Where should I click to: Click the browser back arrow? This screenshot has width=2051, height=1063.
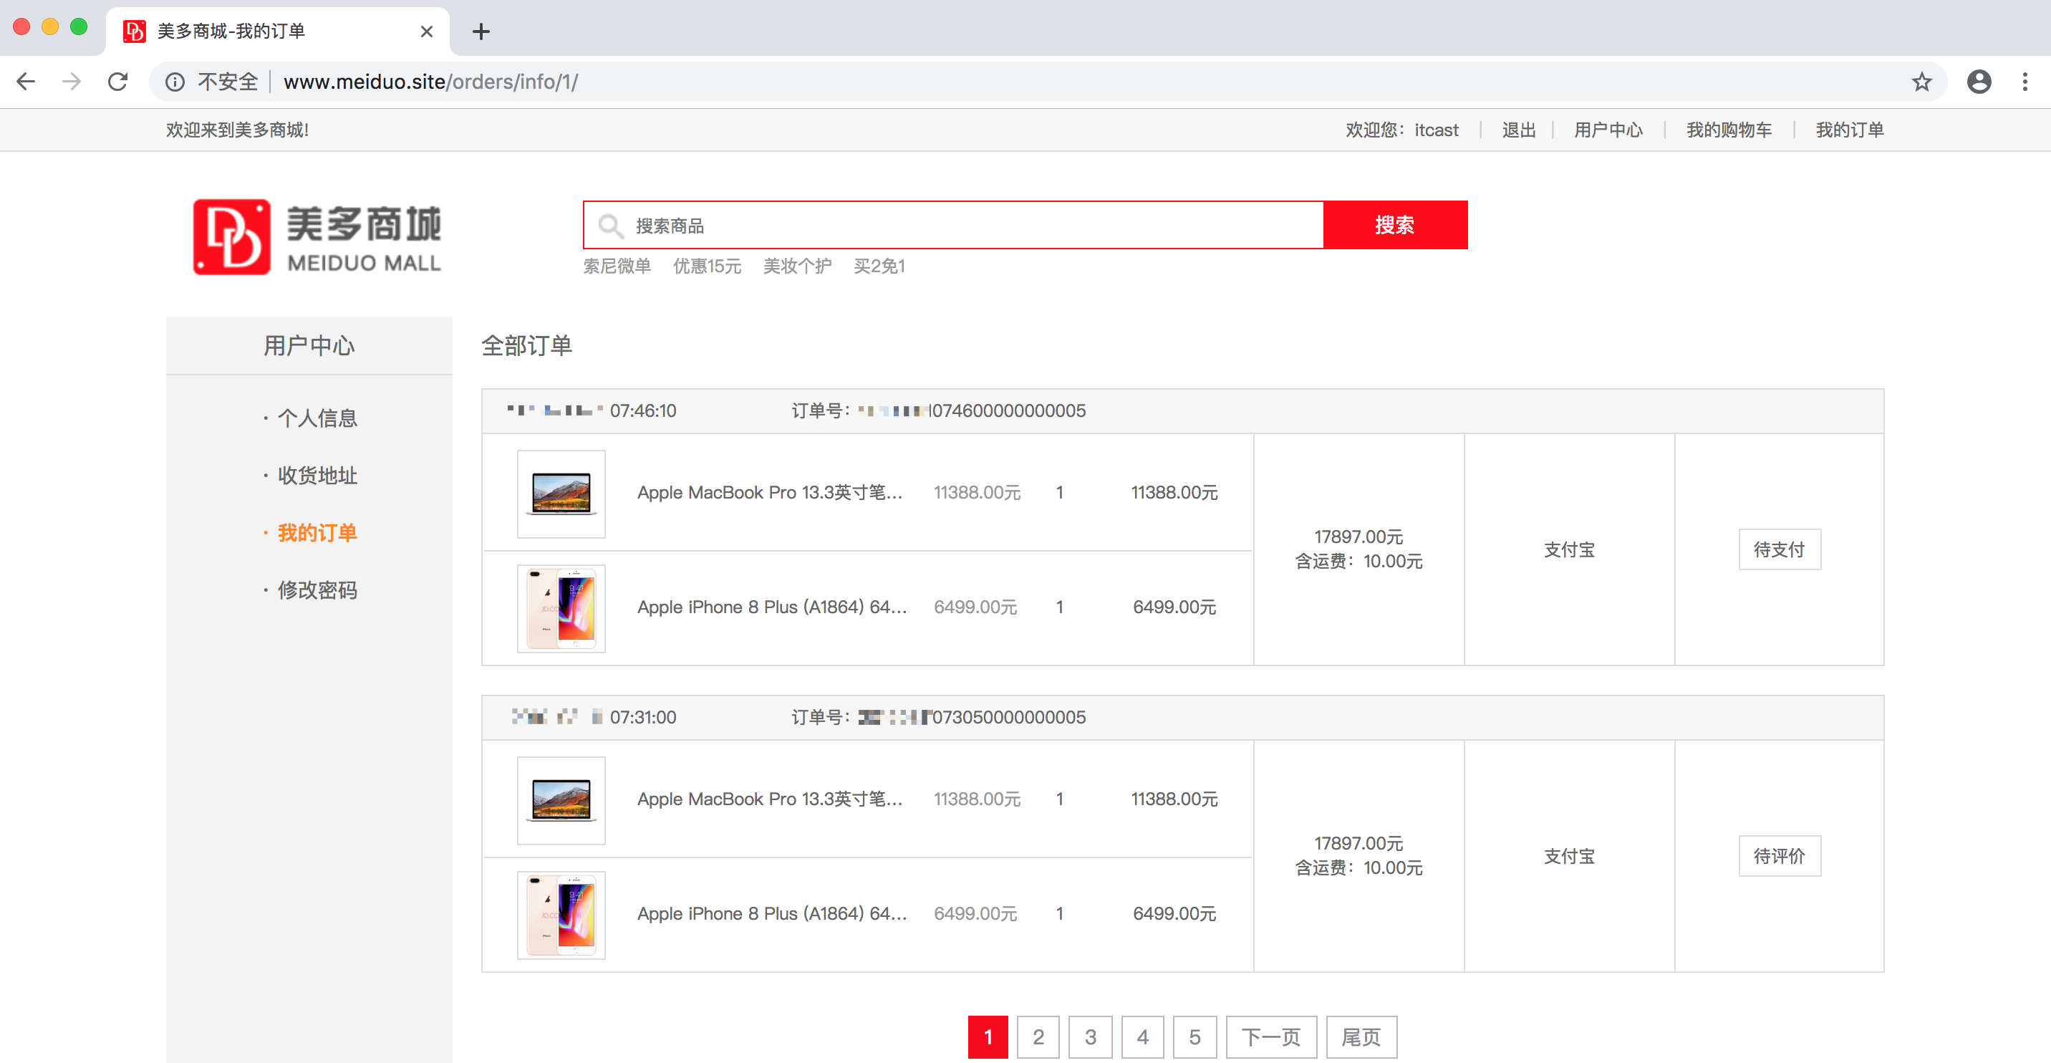coord(26,81)
